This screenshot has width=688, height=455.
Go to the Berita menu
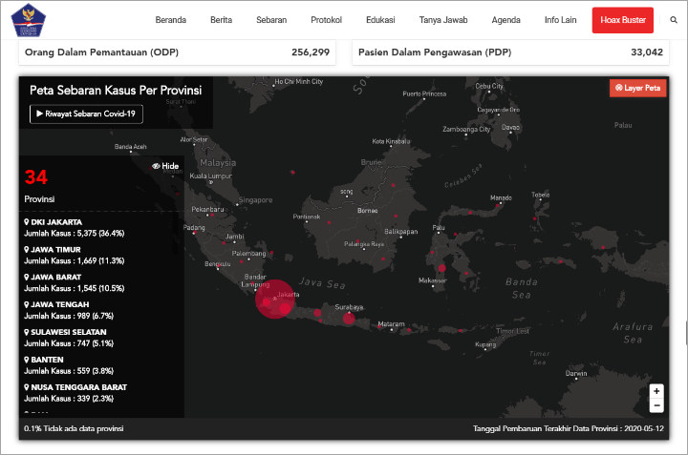[221, 20]
